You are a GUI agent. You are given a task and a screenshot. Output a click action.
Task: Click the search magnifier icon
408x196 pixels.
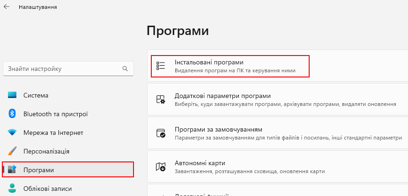[x=125, y=69]
